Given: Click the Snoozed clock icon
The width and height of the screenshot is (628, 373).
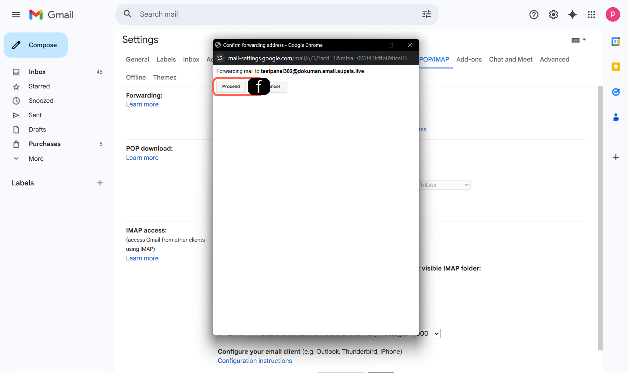Looking at the screenshot, I should tap(16, 101).
